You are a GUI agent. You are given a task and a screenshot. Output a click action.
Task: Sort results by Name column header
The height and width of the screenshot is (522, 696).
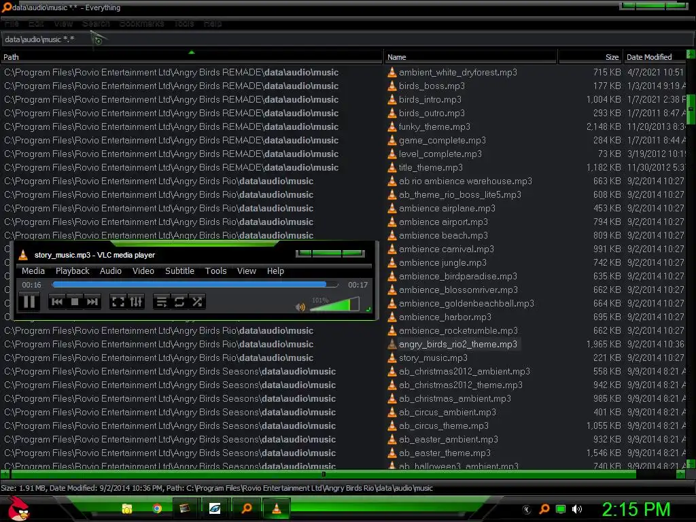[471, 57]
